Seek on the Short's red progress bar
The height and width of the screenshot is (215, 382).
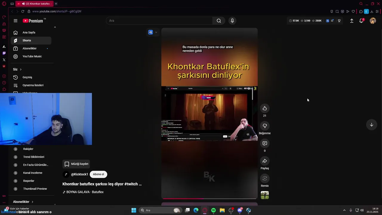pos(210,199)
